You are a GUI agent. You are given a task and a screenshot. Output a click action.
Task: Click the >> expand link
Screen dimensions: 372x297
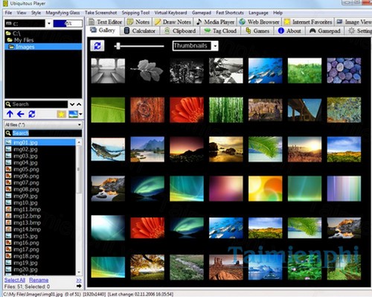point(79,280)
